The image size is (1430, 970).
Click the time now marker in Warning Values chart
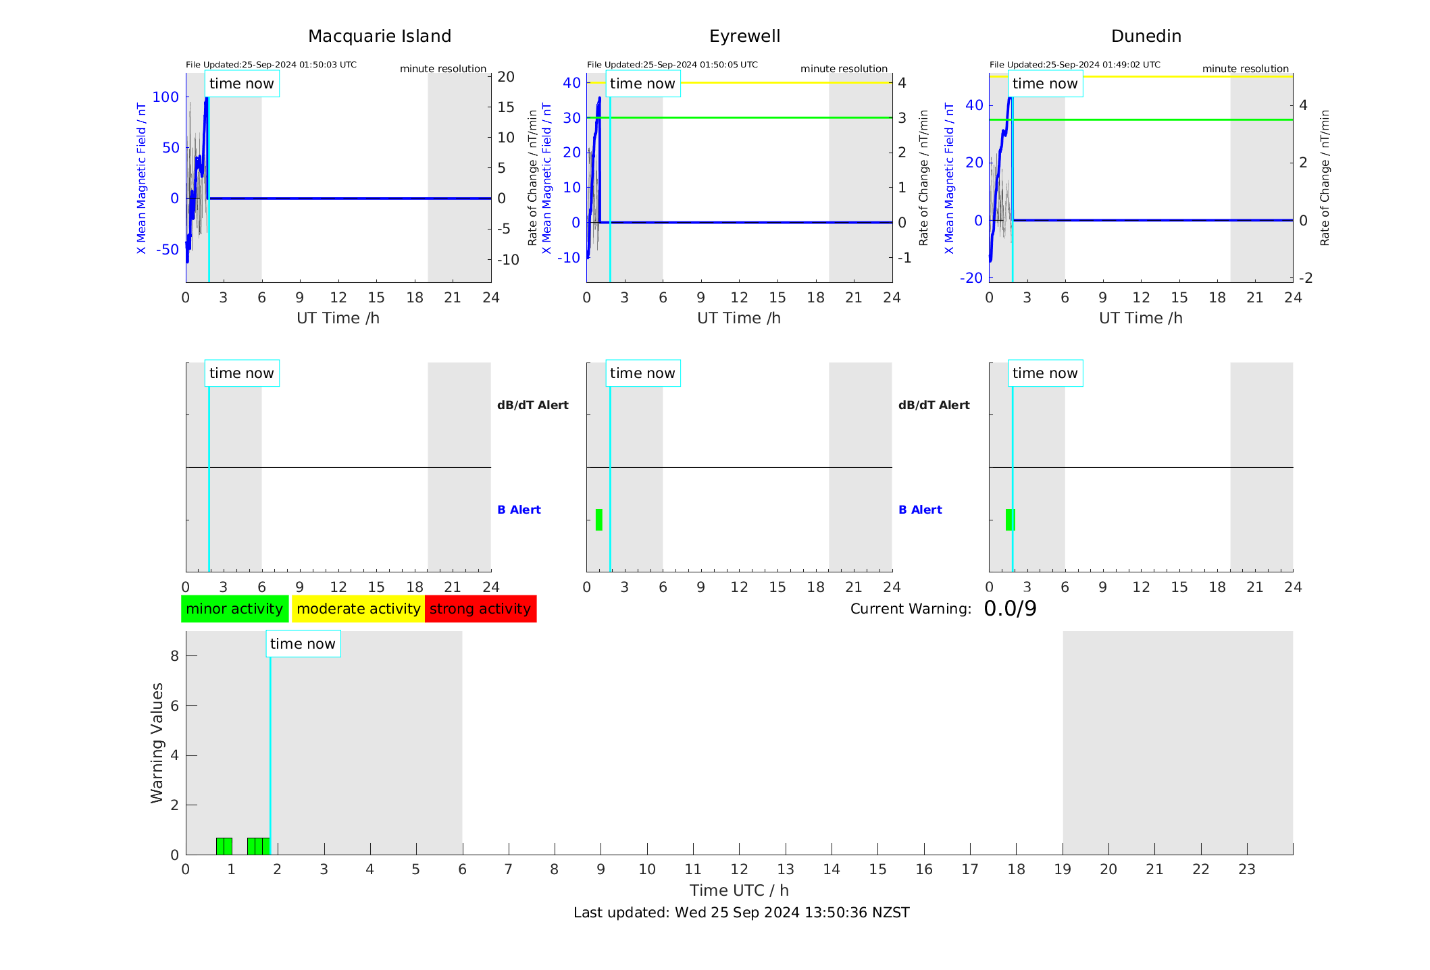click(x=303, y=644)
